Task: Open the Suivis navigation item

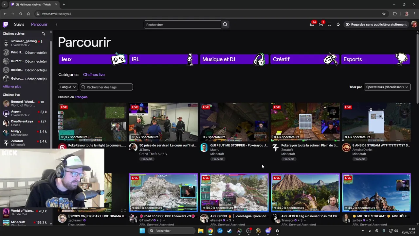Action: pyautogui.click(x=19, y=24)
